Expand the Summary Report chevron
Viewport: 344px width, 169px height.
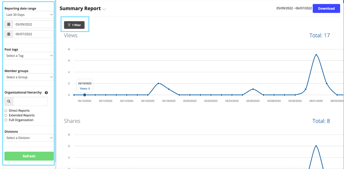click(104, 9)
